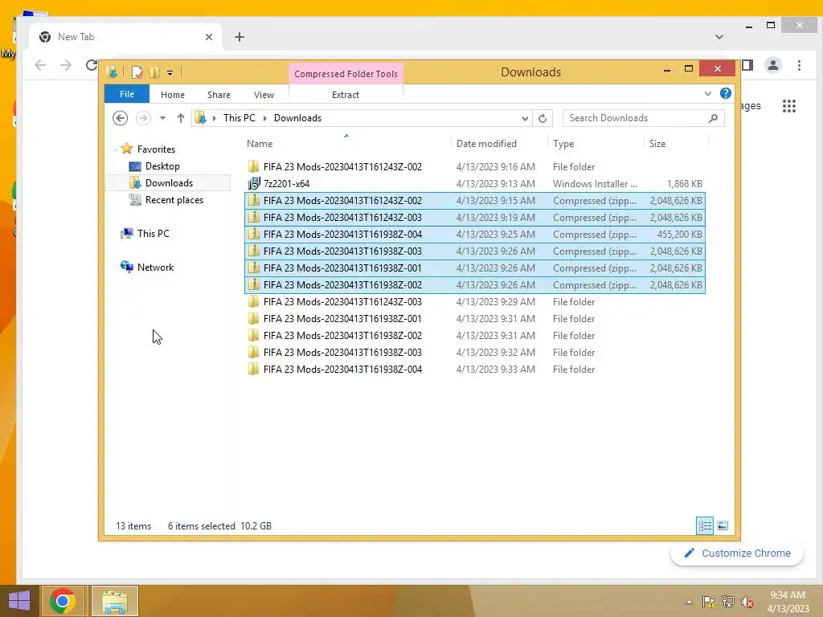Open the Chrome three-dot menu
The width and height of the screenshot is (823, 617).
[x=799, y=65]
